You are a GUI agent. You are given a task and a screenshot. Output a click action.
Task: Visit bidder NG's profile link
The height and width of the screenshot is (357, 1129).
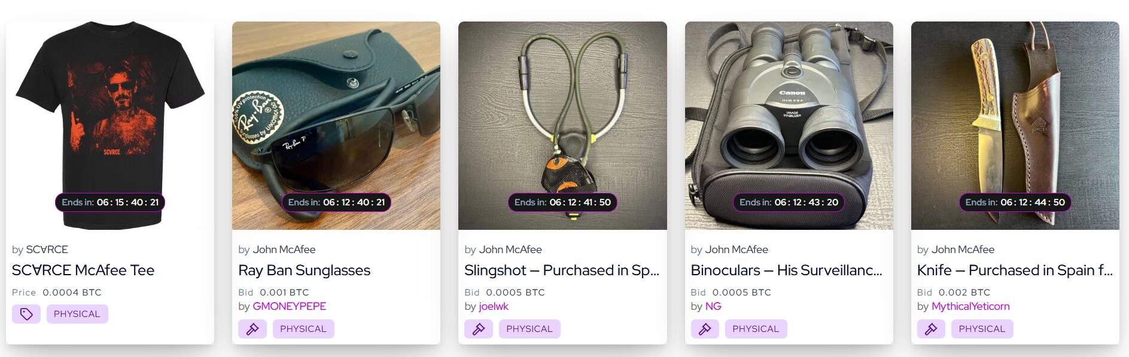tap(713, 306)
